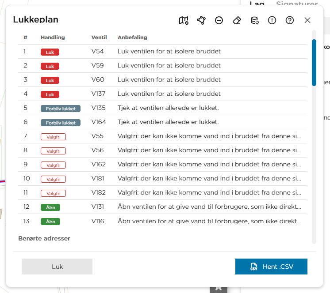Click the circled minus icon

(219, 20)
